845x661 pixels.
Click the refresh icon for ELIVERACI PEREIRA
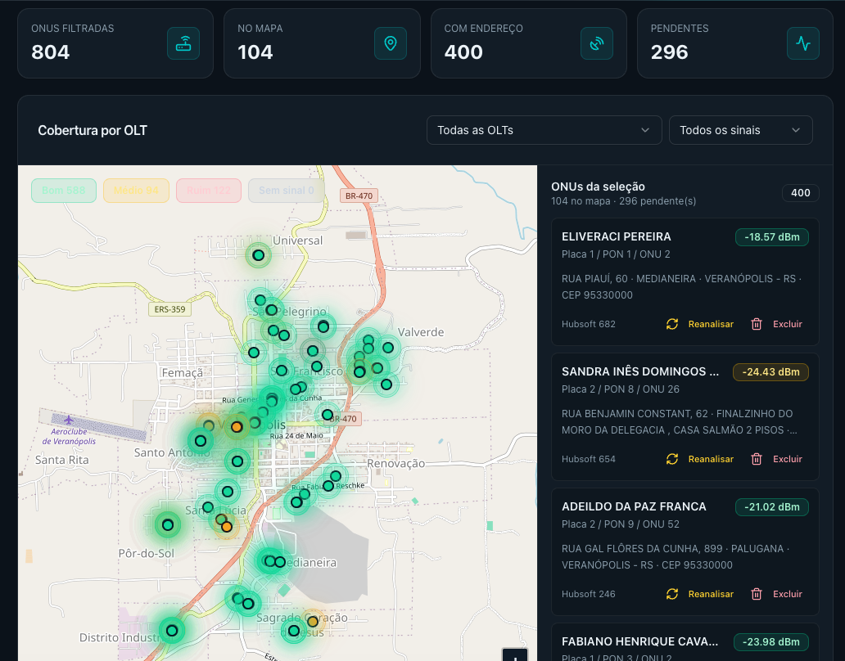(x=672, y=324)
